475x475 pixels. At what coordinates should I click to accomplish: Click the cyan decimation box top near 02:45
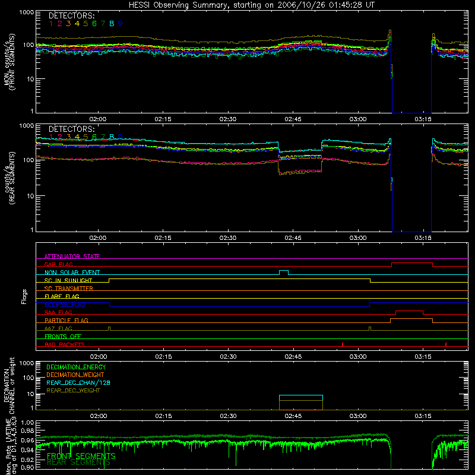pos(301,395)
